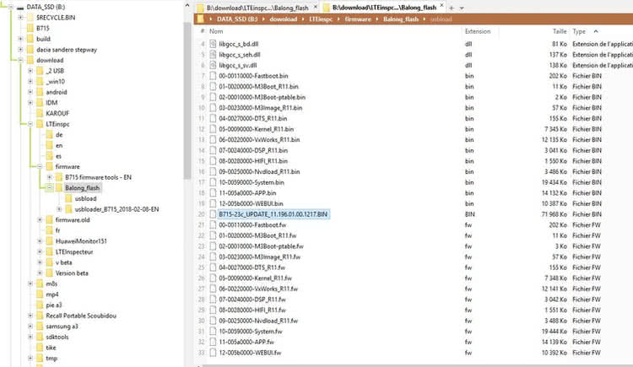The width and height of the screenshot is (633, 367).
Task: Expand usbloader_B715_2018-02-08-EN tree node
Action: click(59, 209)
